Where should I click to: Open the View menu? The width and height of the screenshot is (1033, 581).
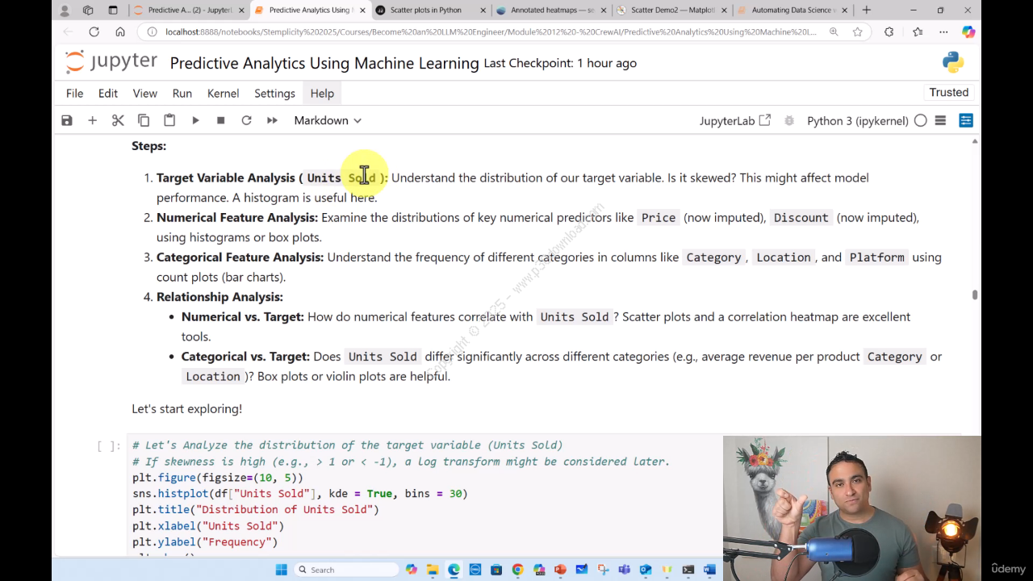[145, 93]
